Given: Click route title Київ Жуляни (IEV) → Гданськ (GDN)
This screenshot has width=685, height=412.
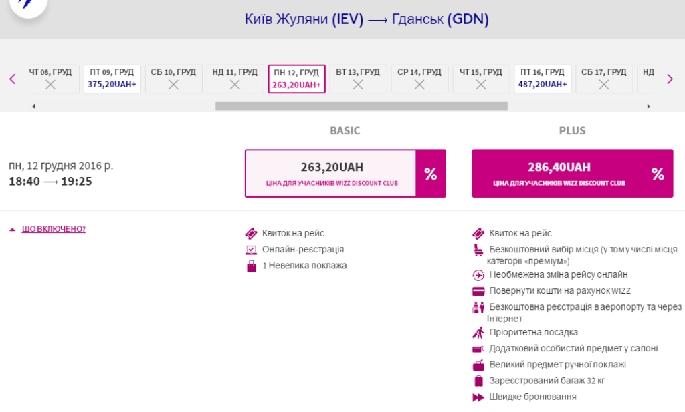Looking at the screenshot, I should [x=367, y=19].
